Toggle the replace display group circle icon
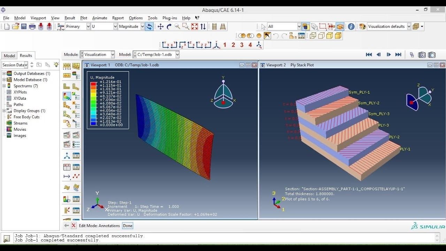The height and width of the screenshot is (251, 446). tap(259, 36)
